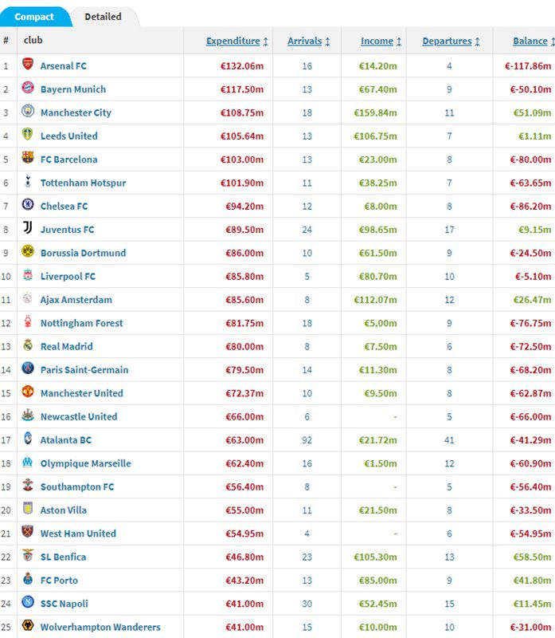
Task: Click the Paris Saint-Germain crest icon
Action: [28, 369]
